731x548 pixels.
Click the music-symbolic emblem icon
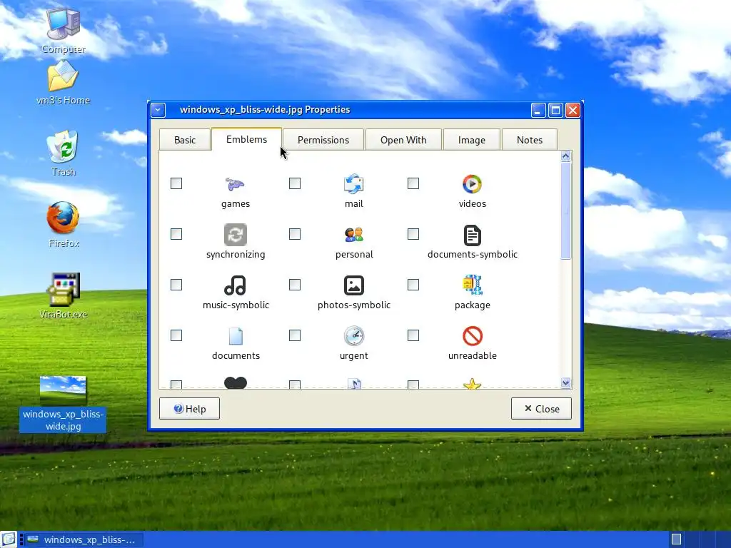[236, 285]
